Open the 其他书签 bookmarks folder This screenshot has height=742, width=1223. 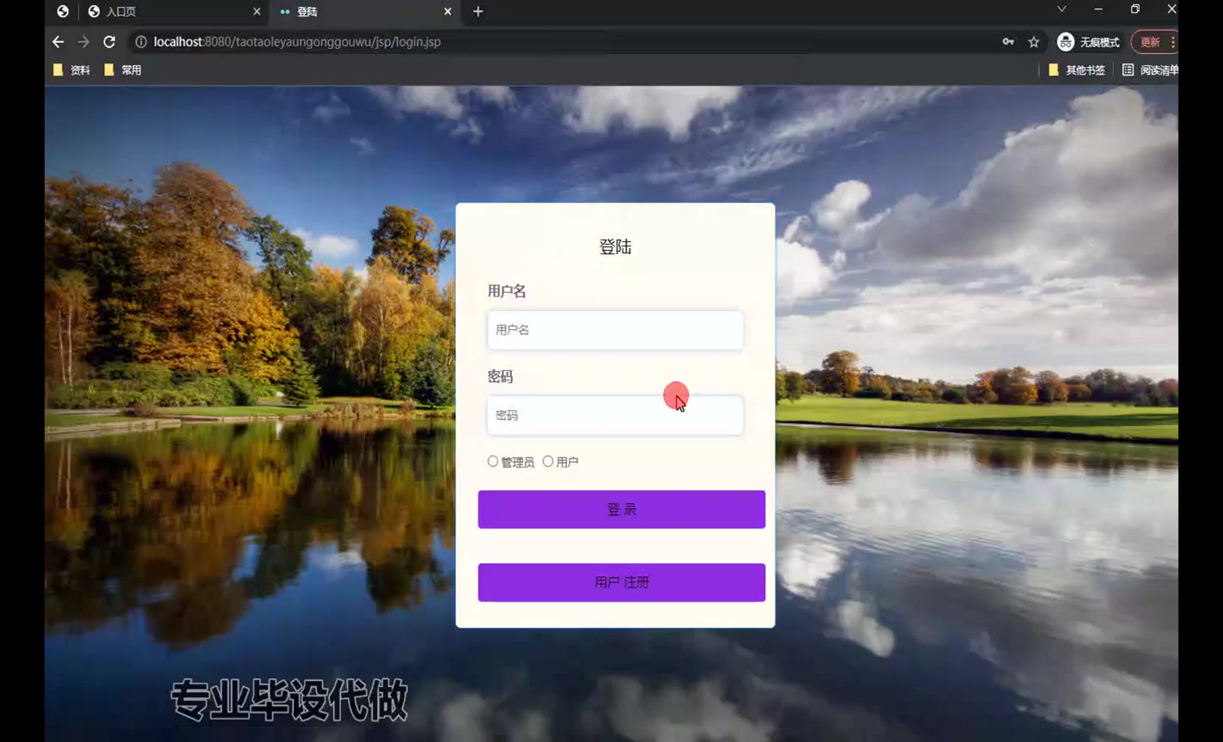(x=1077, y=70)
